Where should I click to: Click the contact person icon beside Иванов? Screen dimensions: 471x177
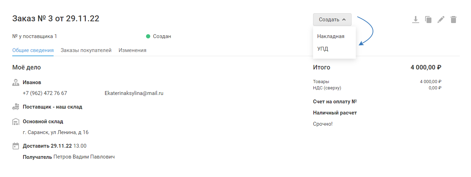click(15, 83)
